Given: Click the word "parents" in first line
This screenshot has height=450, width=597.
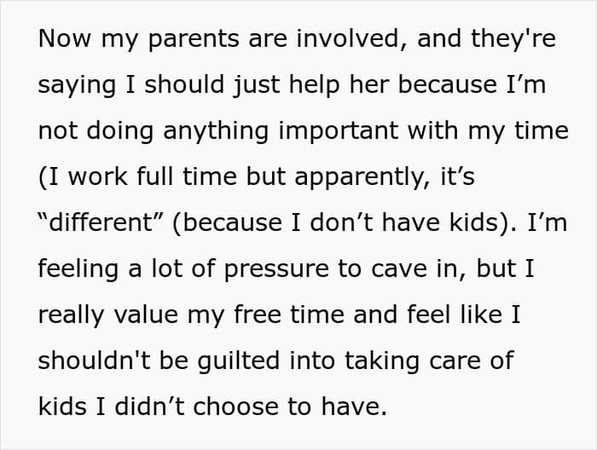Looking at the screenshot, I should coord(193,40).
